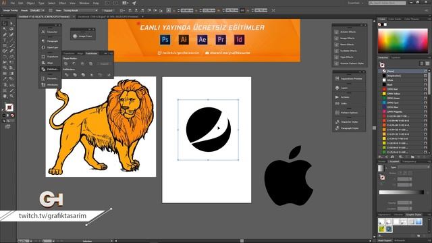Toggle fill/stroke box in Gradient panel
This screenshot has height=243, width=432.
[382, 177]
